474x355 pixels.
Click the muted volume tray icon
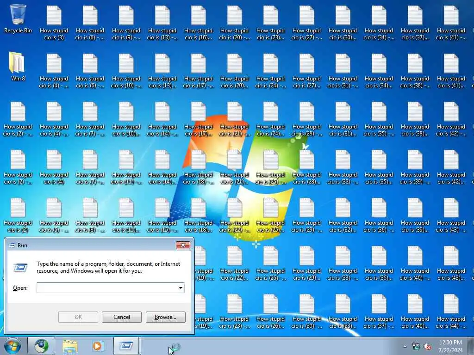[427, 347]
